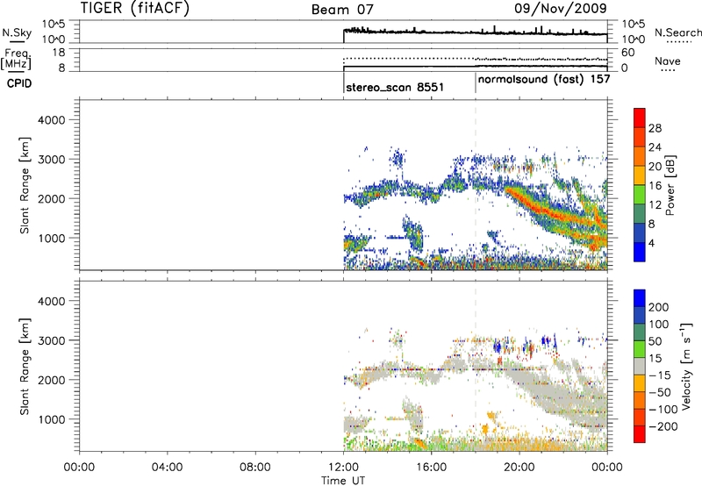This screenshot has width=702, height=486.
Task: Click the "28" label on Power colorbar
Action: [655, 128]
